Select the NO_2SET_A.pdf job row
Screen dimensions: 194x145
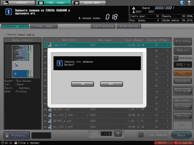click(x=107, y=127)
